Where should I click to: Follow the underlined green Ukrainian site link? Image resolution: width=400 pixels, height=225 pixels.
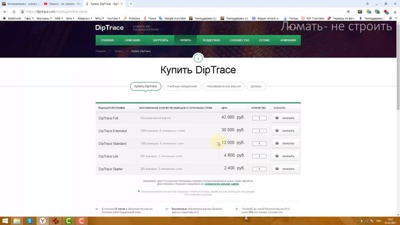[x=222, y=184]
